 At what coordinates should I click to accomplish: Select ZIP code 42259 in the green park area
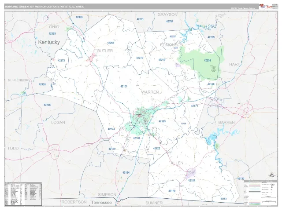pyautogui.click(x=208, y=61)
